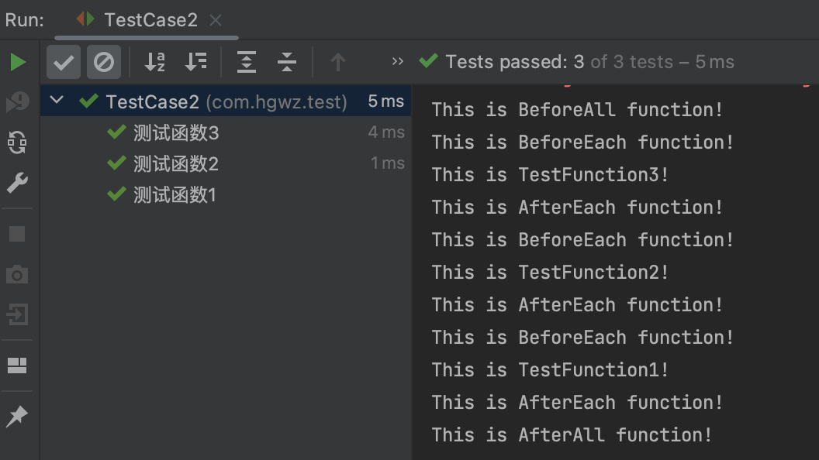Sort tests alphabetically
The image size is (819, 460).
[154, 62]
